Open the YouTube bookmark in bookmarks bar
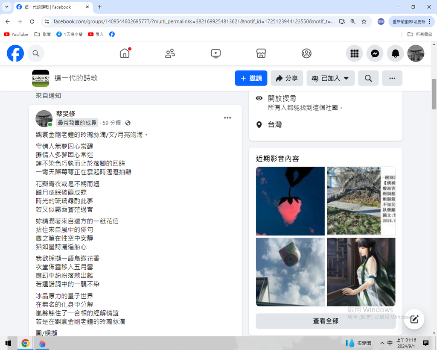This screenshot has height=350, width=437. 16,34
